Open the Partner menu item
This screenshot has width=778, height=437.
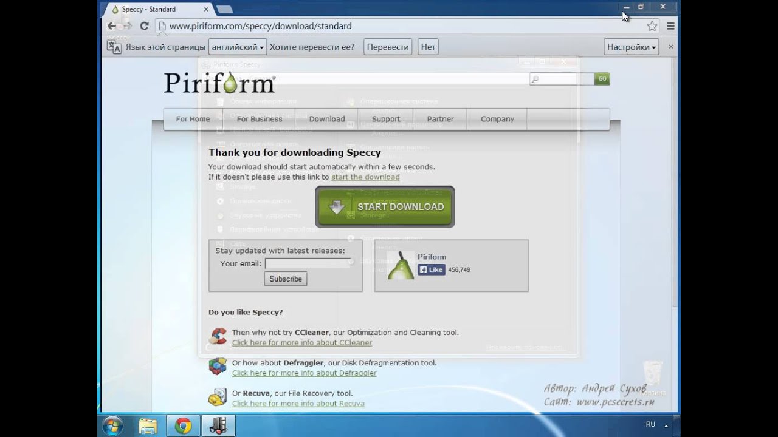point(441,119)
